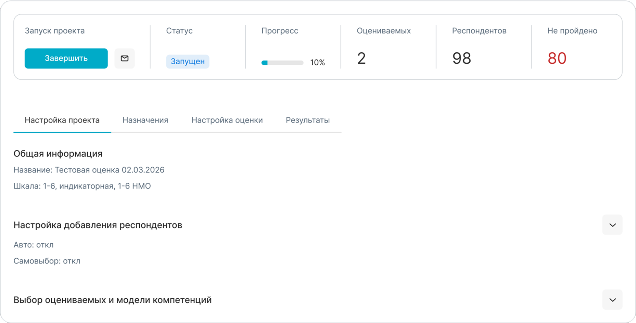Expand Выбор оцениваемых и модели компетенций chevron
Image resolution: width=636 pixels, height=323 pixels.
[x=612, y=300]
